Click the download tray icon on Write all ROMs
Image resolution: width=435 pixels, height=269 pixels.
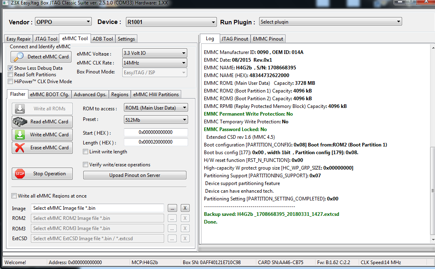click(19, 109)
